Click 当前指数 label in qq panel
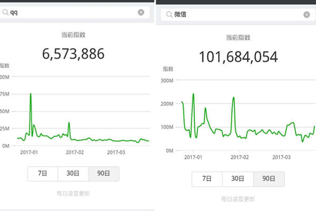316x211 pixels. 73,35
